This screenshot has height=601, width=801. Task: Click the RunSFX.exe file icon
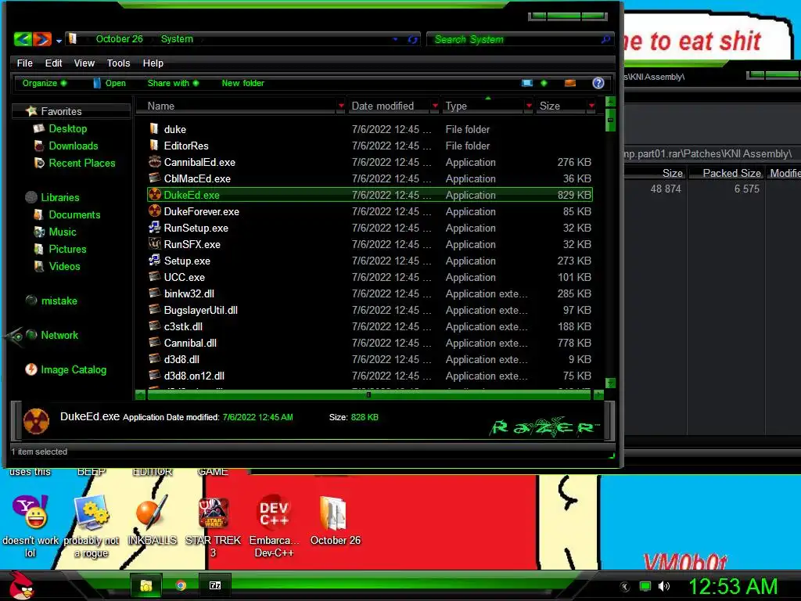click(x=154, y=244)
